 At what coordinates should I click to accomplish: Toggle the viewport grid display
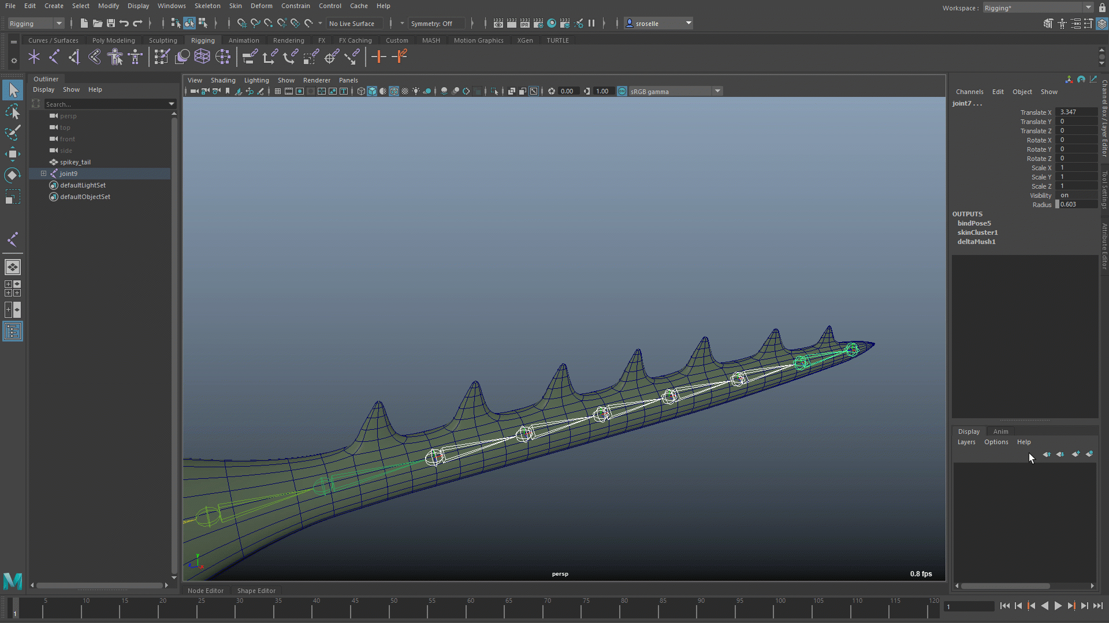click(278, 91)
